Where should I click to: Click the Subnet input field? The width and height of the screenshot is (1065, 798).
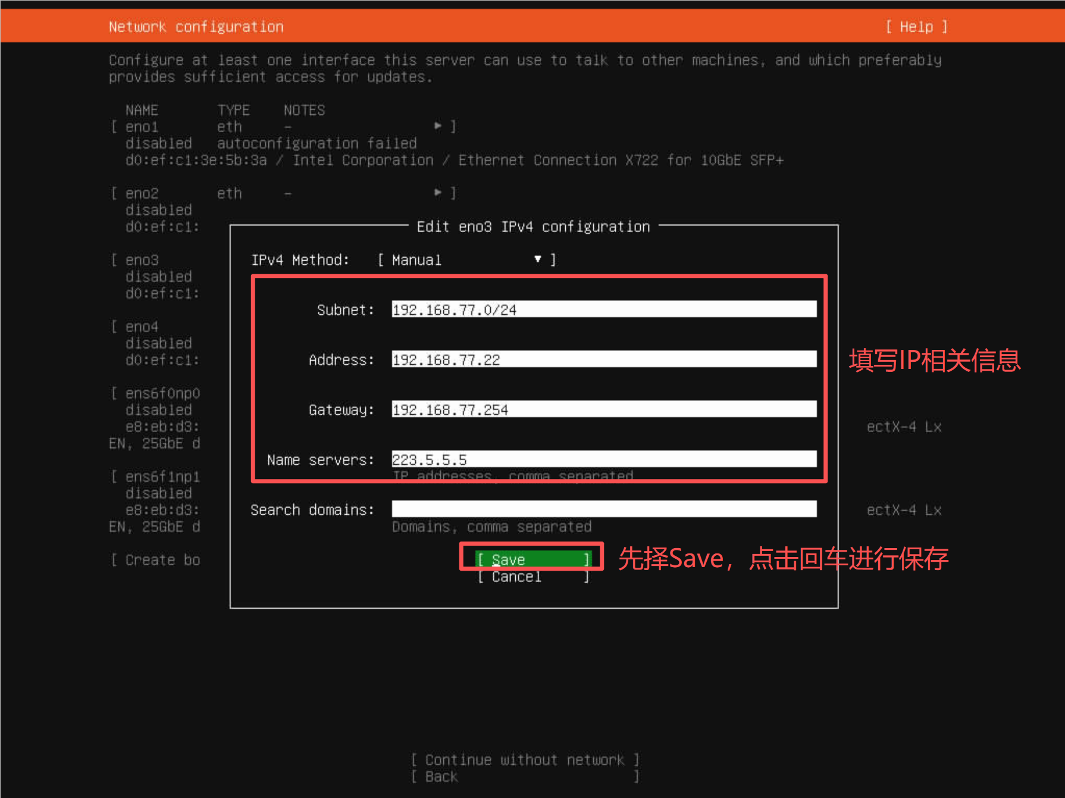pyautogui.click(x=603, y=309)
